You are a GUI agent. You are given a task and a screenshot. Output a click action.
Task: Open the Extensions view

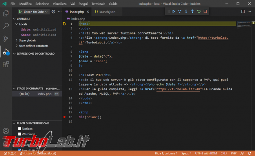tap(6, 64)
